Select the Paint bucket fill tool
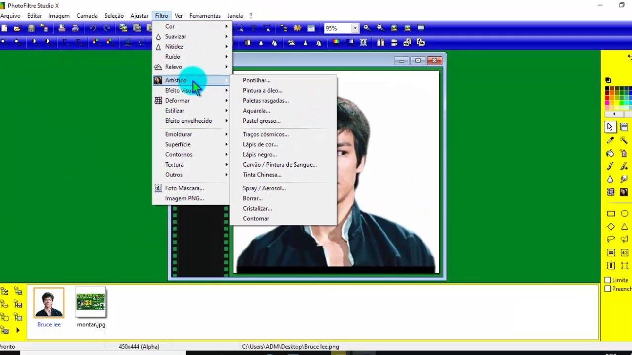The image size is (632, 355). tap(611, 153)
